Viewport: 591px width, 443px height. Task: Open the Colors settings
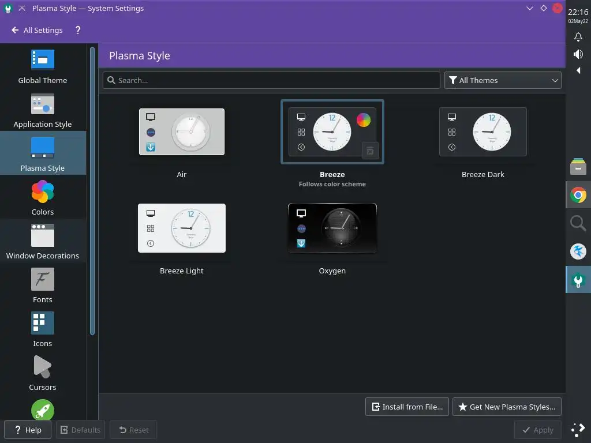(x=43, y=197)
